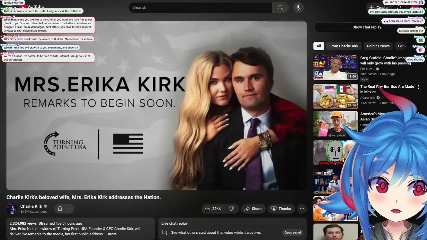Open the Create button
Screen dimensions: 427x240
tap(378, 7)
